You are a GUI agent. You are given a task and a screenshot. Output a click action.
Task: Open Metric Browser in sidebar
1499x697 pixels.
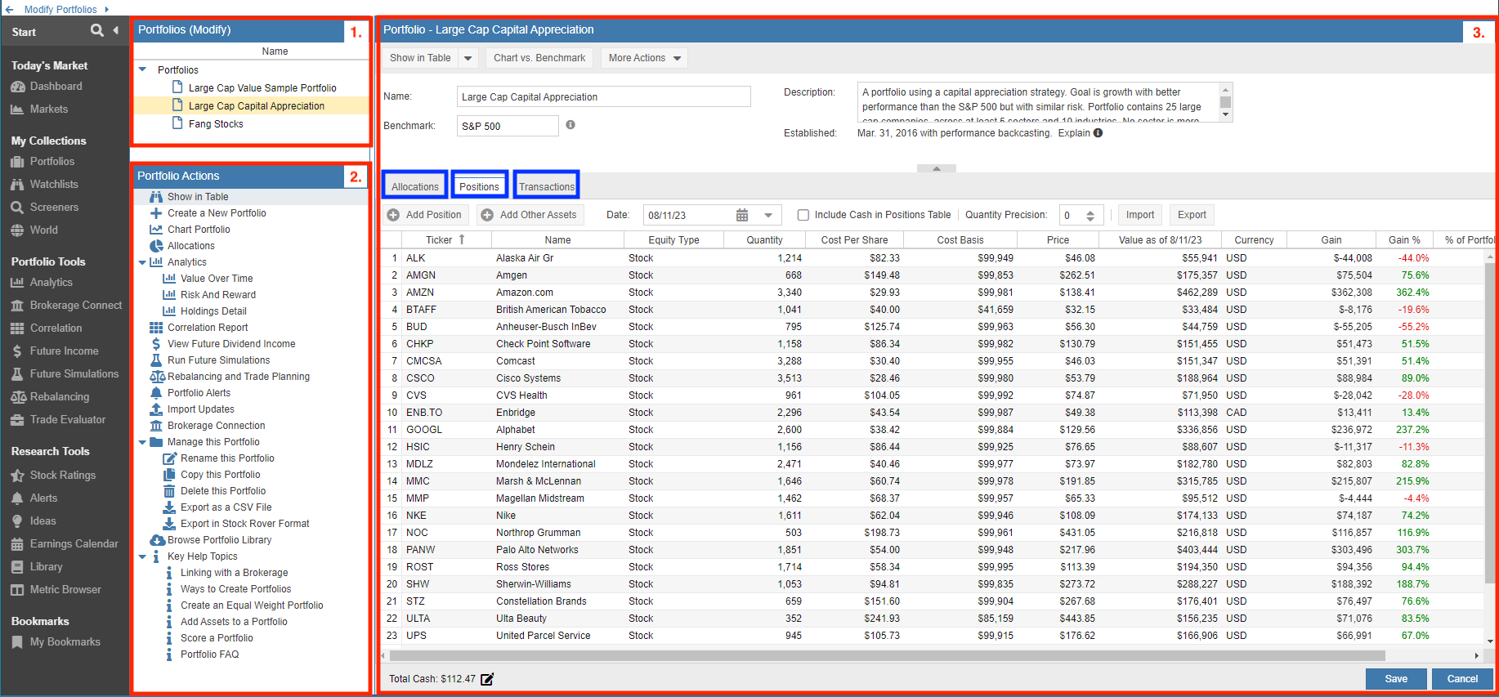coord(65,590)
